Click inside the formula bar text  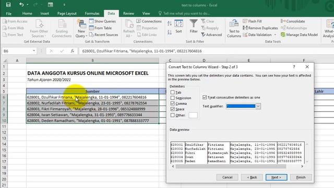pyautogui.click(x=142, y=51)
